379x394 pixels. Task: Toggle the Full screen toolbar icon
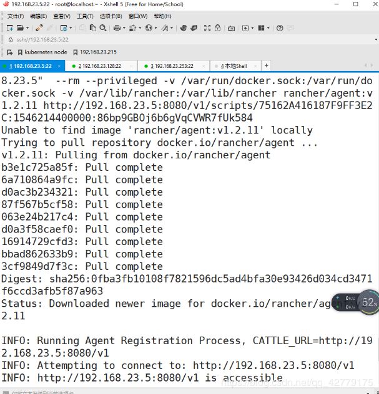[x=207, y=28]
